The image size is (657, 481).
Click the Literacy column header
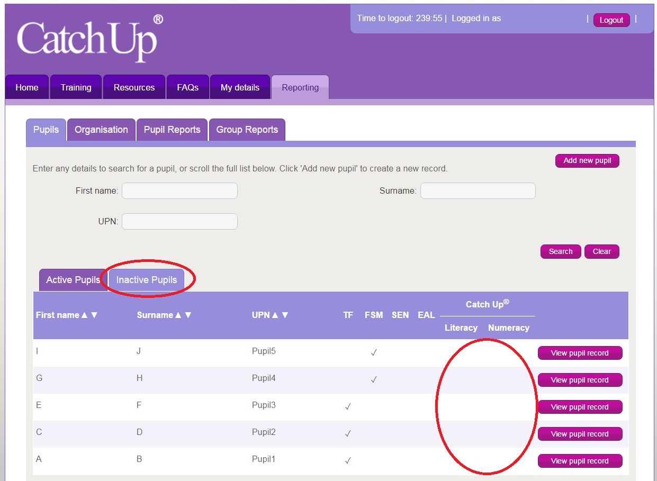click(x=461, y=328)
